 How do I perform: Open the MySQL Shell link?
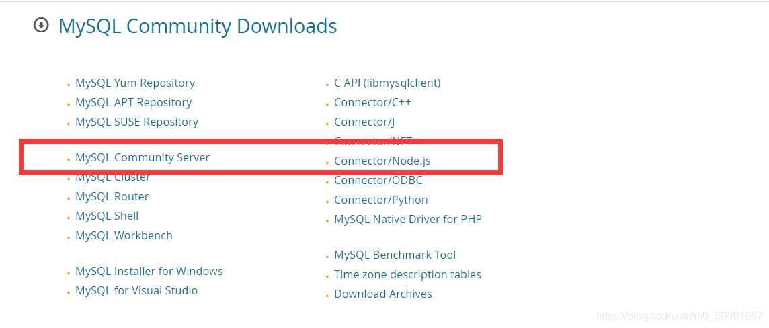click(107, 216)
